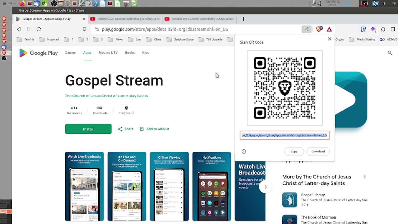Open the Watch Live Broadcasts screenshot
Viewport: 398px width, 224px height.
(x=84, y=186)
